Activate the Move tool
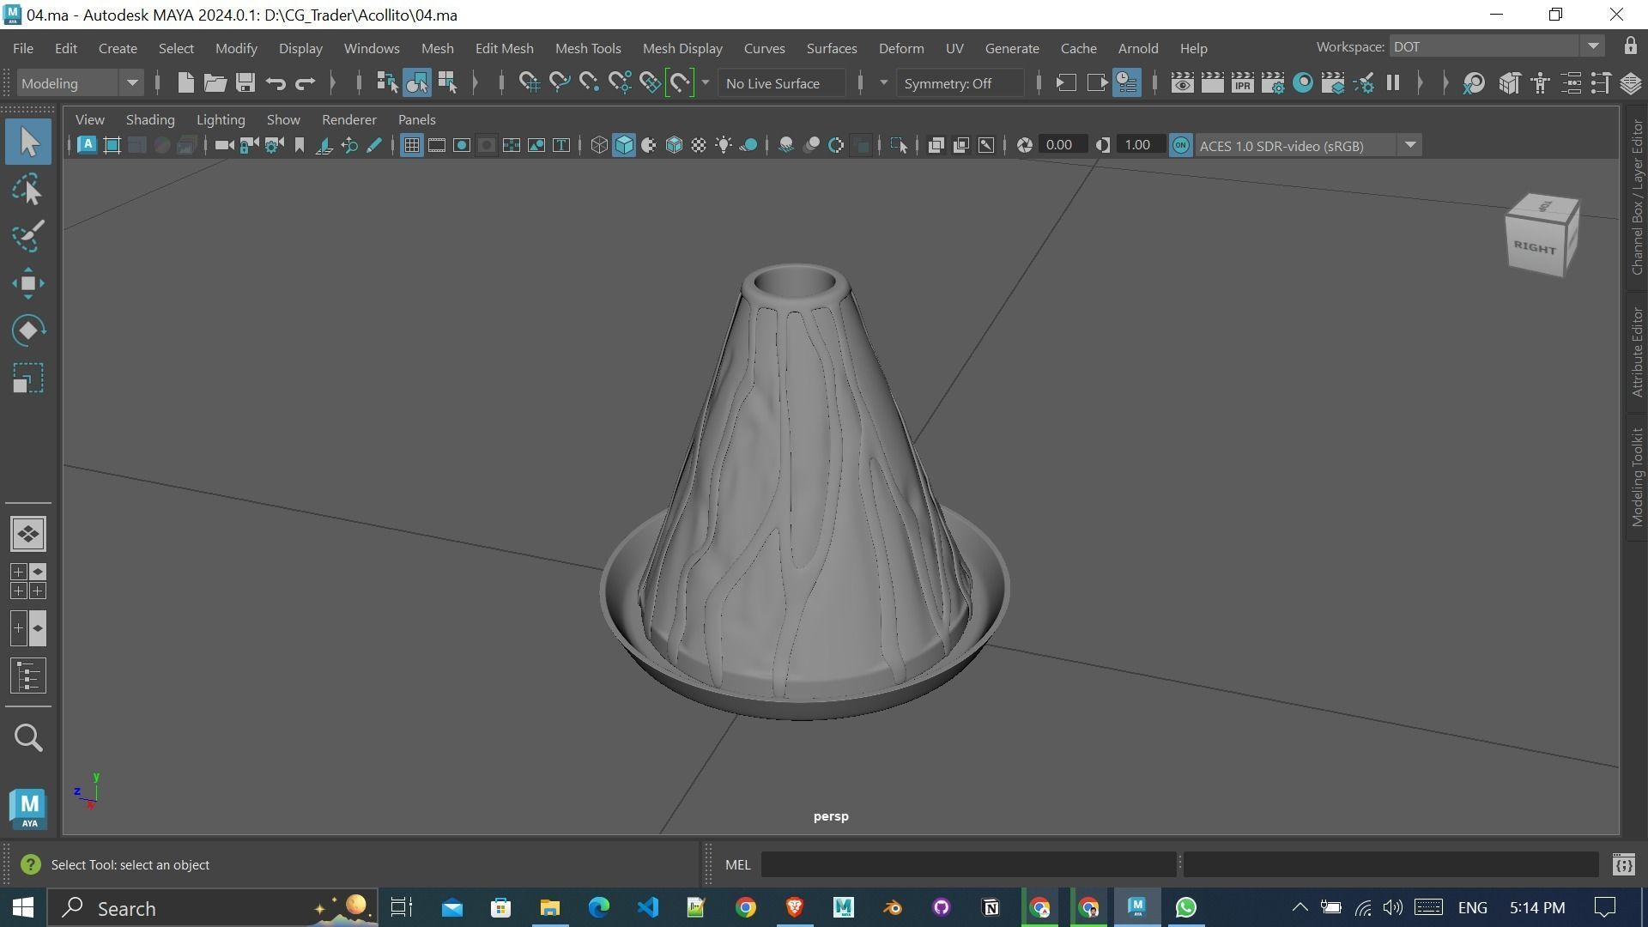Screen dimensions: 1648x927 (x=28, y=283)
